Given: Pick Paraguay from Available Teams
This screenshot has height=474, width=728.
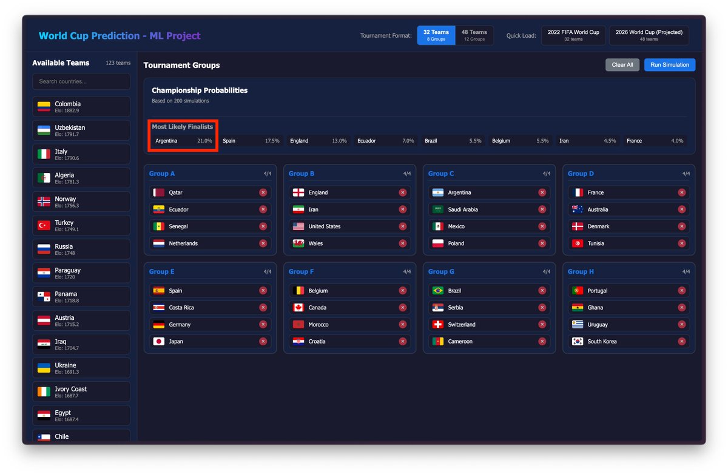Looking at the screenshot, I should 81,273.
